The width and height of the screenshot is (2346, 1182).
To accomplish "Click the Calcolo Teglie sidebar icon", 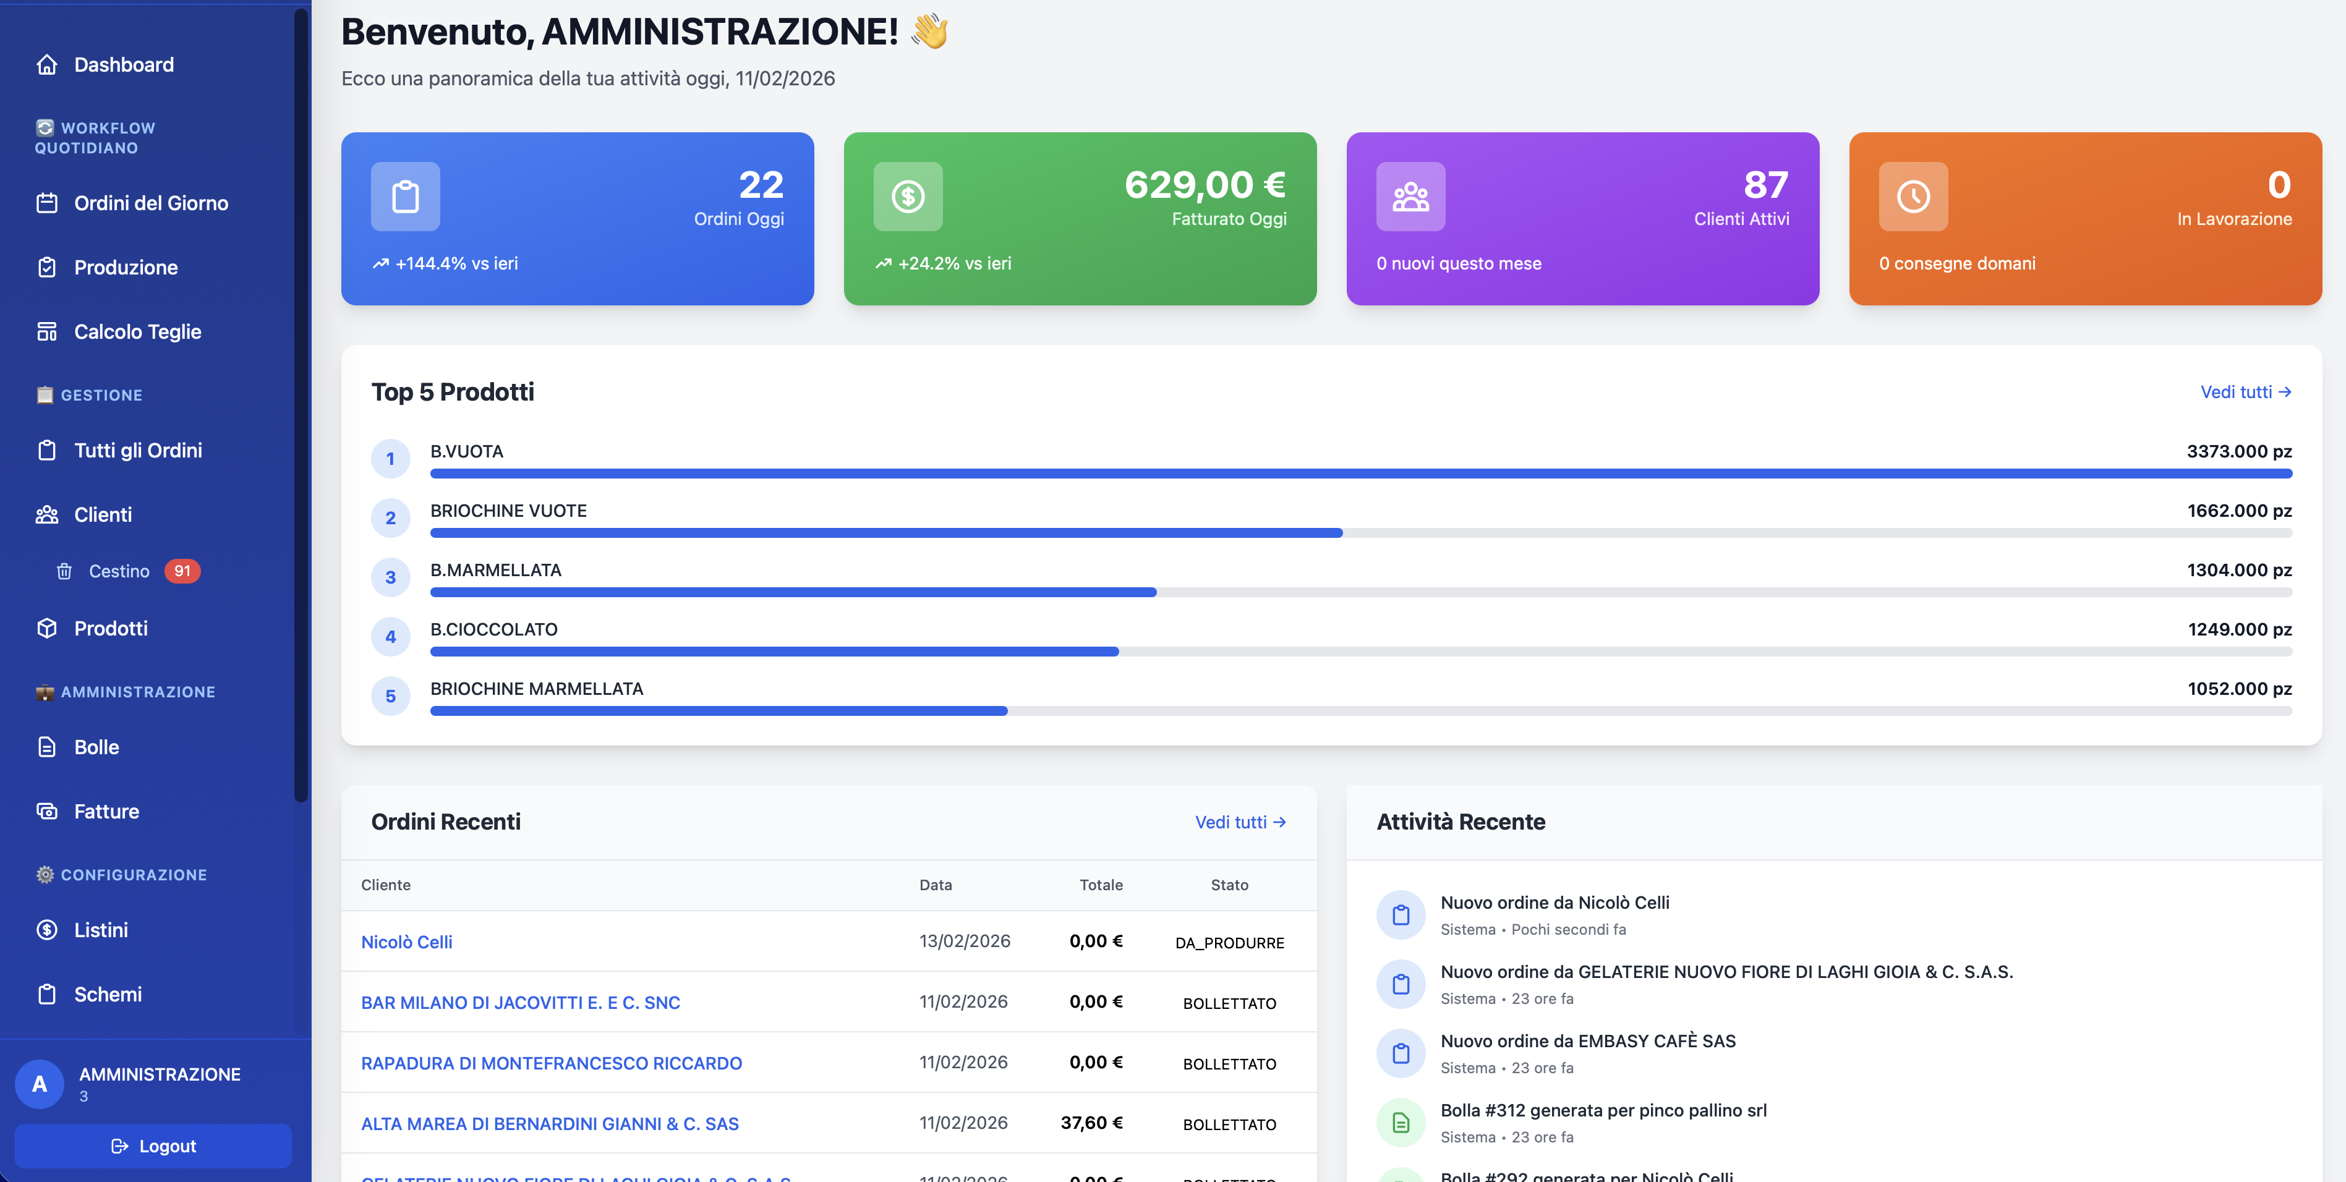I will point(48,331).
